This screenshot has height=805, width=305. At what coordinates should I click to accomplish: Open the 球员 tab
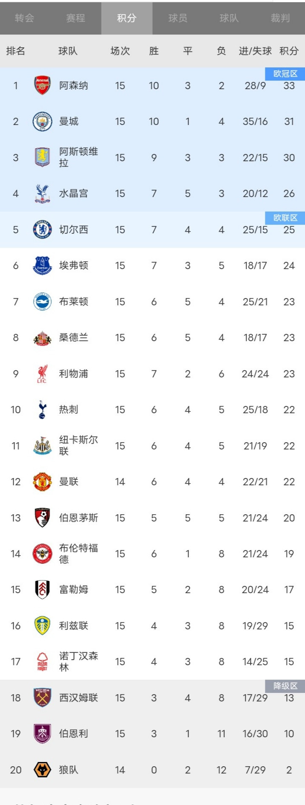pyautogui.click(x=178, y=18)
